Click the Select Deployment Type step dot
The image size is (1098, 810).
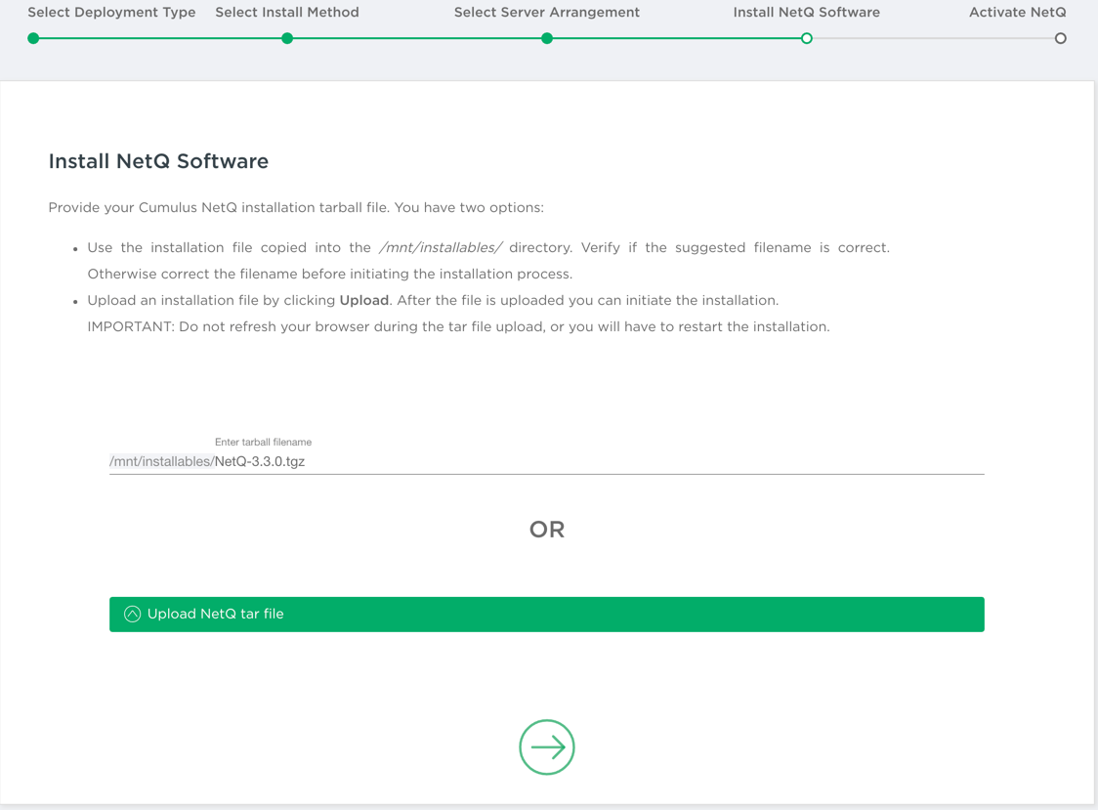click(33, 38)
